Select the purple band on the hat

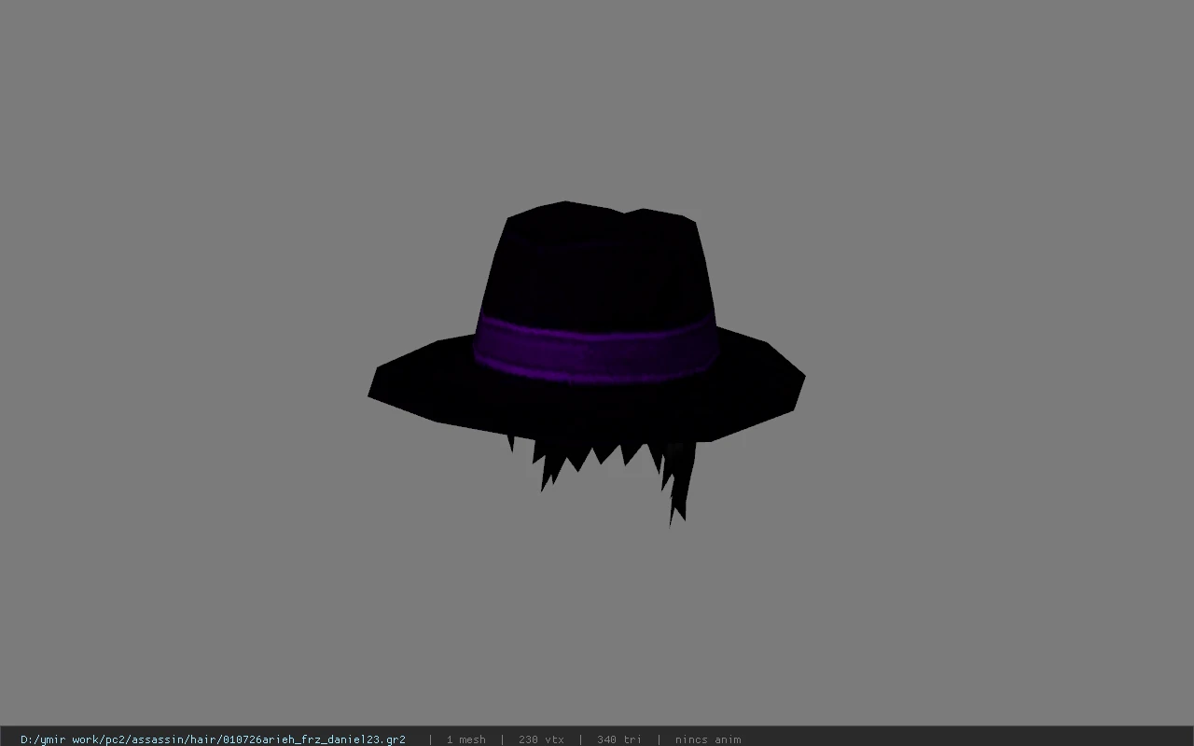595,349
